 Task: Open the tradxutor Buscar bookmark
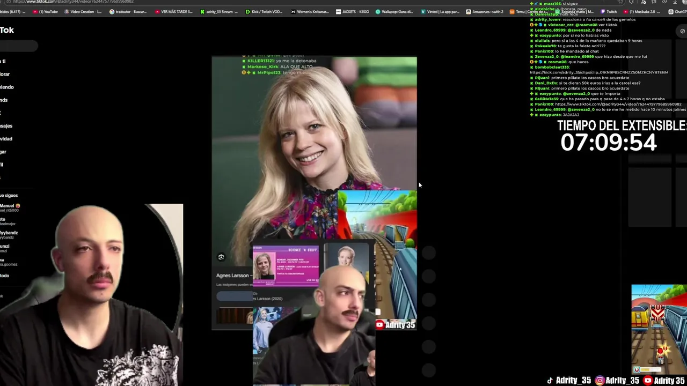pyautogui.click(x=128, y=12)
